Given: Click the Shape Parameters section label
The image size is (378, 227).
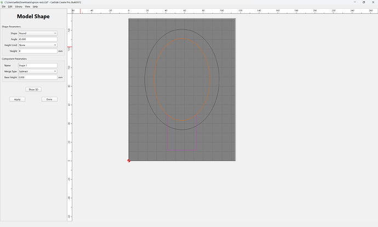Looking at the screenshot, I should point(11,26).
